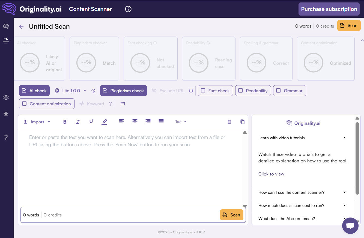Enable the Readability checkbox
The image size is (364, 238).
(x=253, y=91)
